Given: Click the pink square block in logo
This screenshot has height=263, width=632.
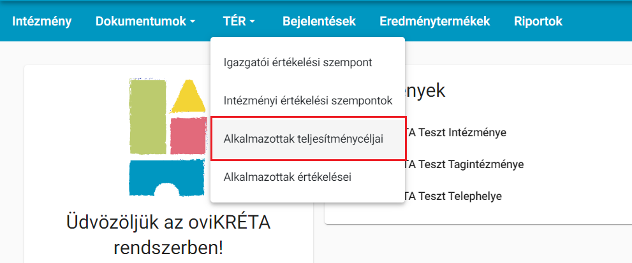Looking at the screenshot, I should coord(188,136).
